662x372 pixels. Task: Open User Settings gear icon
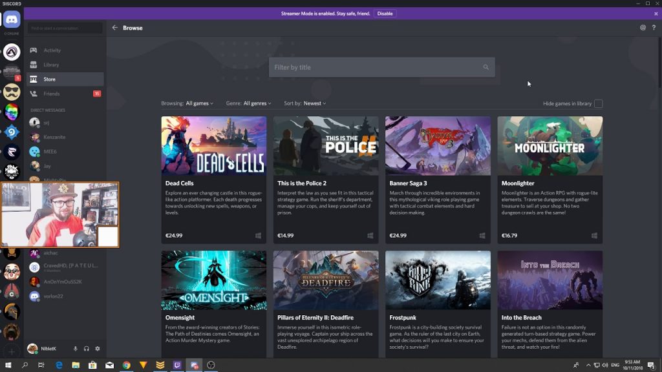point(98,349)
